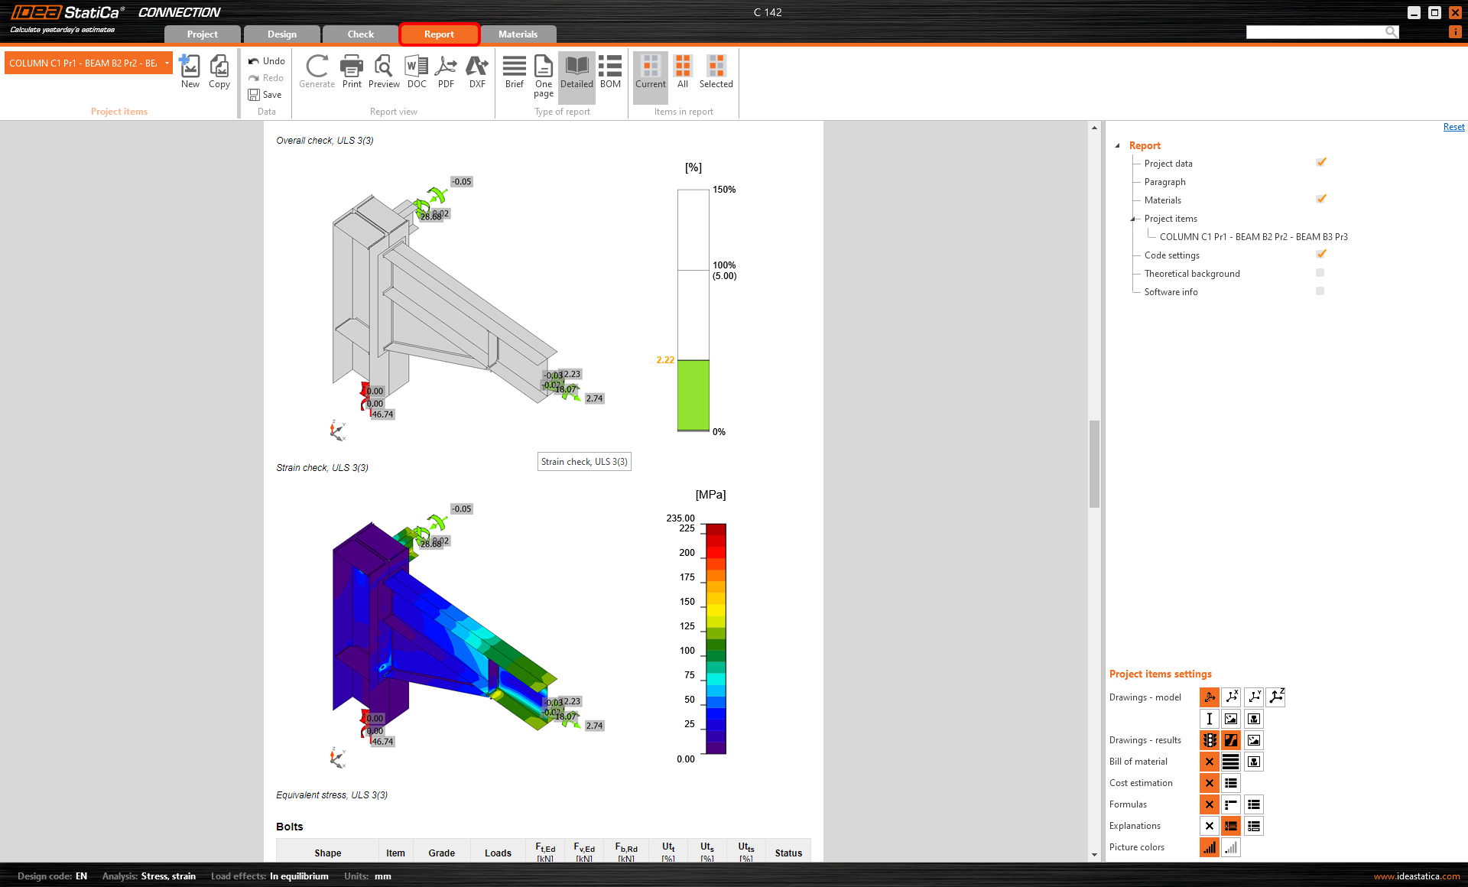Screen dimensions: 1468x887
Task: Toggle the Project data checkbox
Action: point(1320,163)
